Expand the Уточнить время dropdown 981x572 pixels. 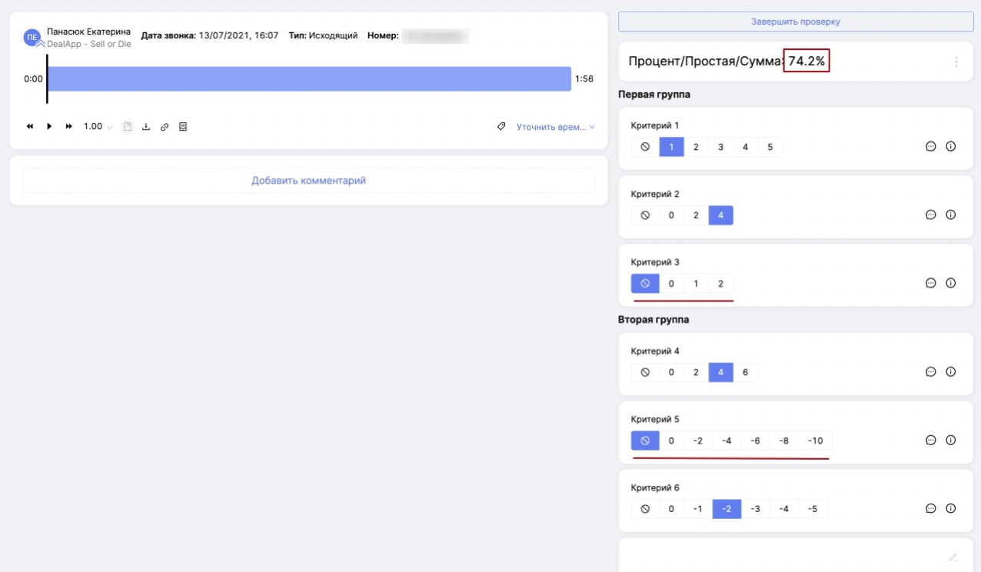(555, 127)
